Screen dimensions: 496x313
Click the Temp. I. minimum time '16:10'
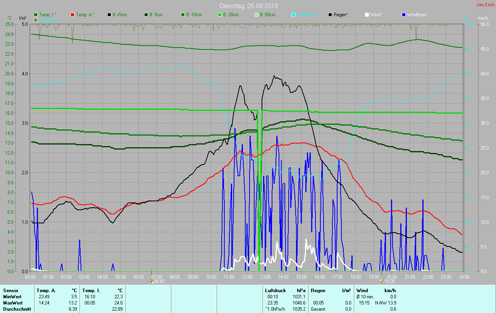(x=89, y=296)
